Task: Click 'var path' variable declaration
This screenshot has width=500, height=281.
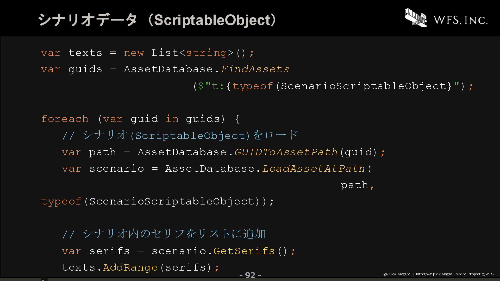Action: click(89, 152)
